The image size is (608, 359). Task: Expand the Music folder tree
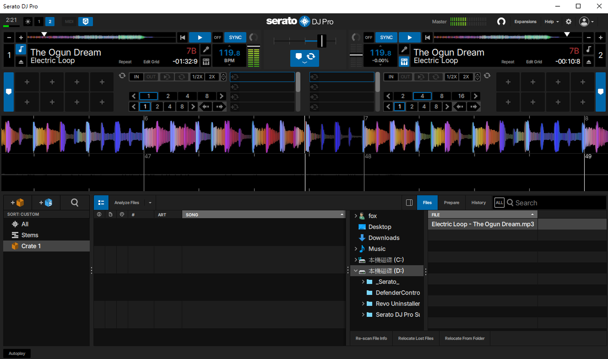(356, 249)
